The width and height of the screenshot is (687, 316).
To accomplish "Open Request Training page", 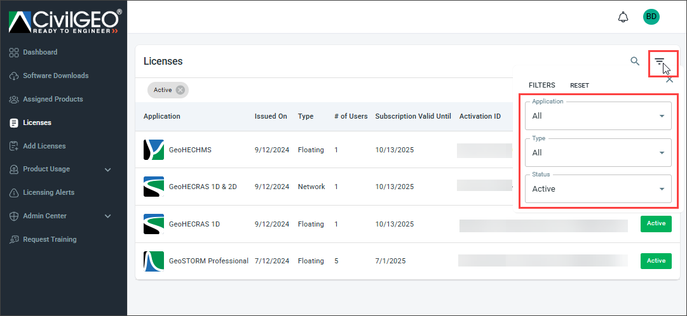I will pos(50,239).
